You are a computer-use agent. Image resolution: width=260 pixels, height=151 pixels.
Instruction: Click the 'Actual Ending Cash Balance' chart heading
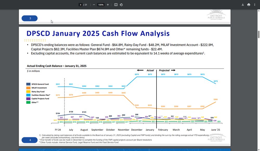tap(57, 66)
